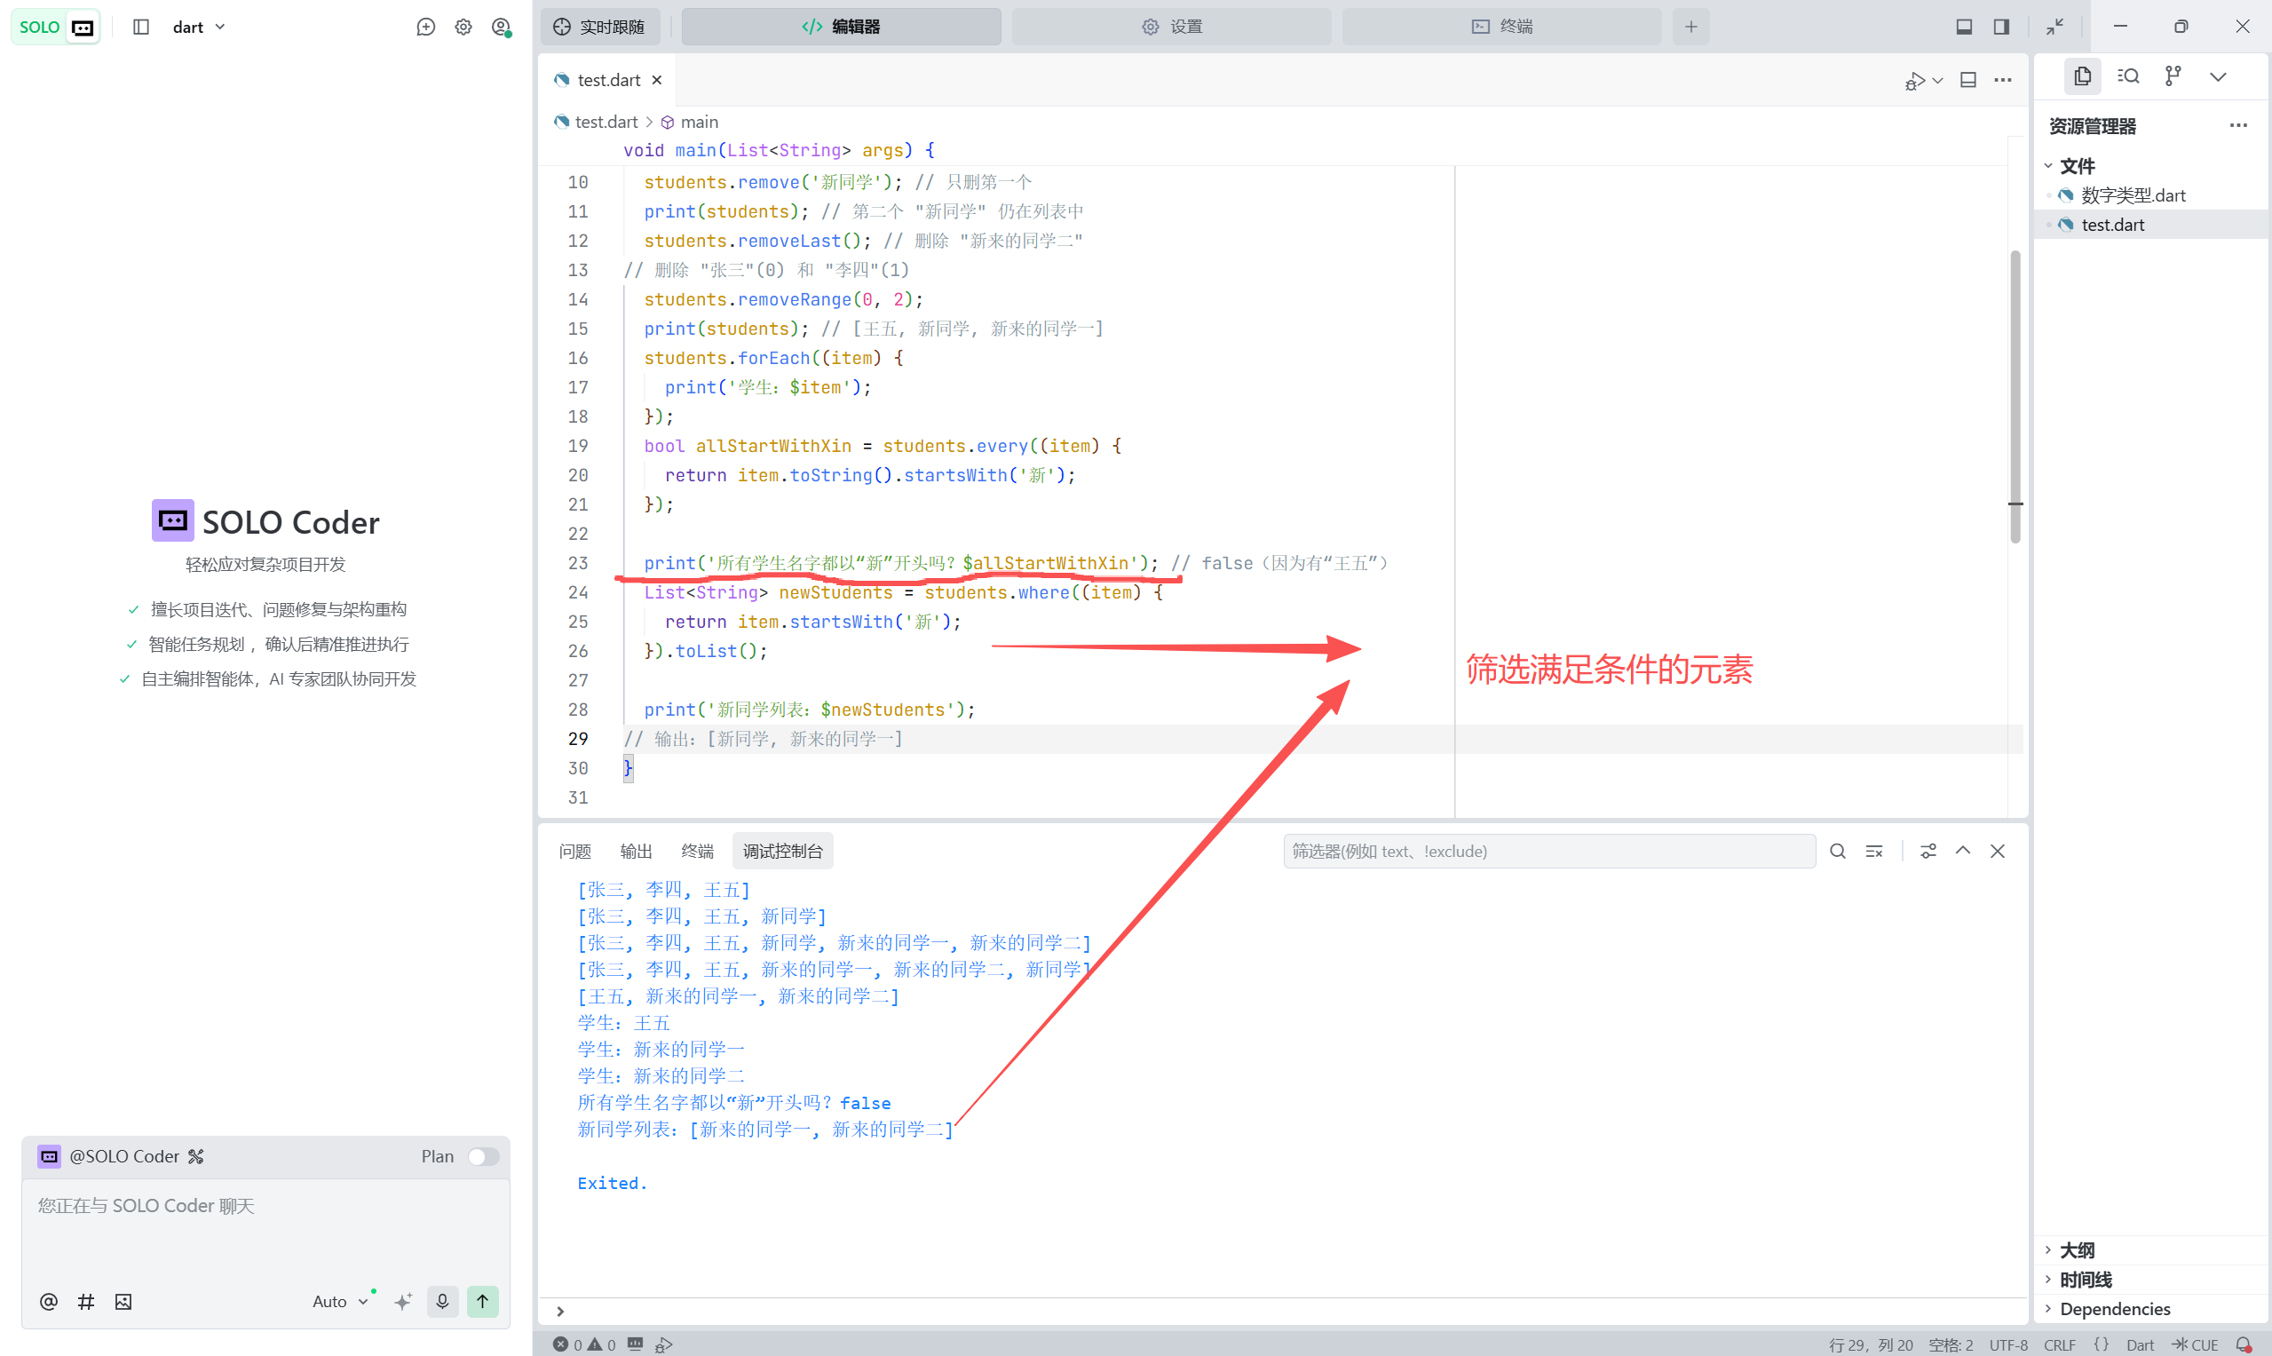
Task: Open the Auto model dropdown
Action: click(x=339, y=1301)
